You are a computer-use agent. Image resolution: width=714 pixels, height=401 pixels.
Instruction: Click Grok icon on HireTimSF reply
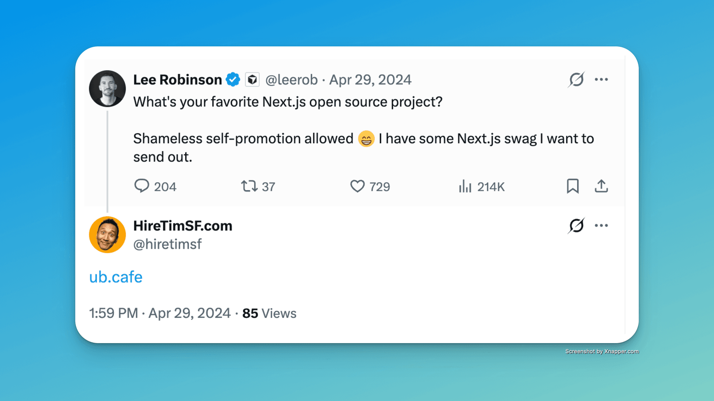[x=576, y=225]
